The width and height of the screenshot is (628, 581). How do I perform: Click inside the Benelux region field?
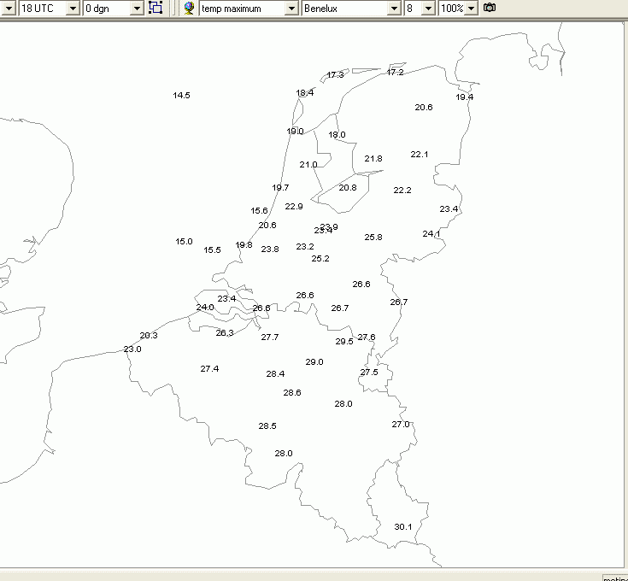coord(345,8)
